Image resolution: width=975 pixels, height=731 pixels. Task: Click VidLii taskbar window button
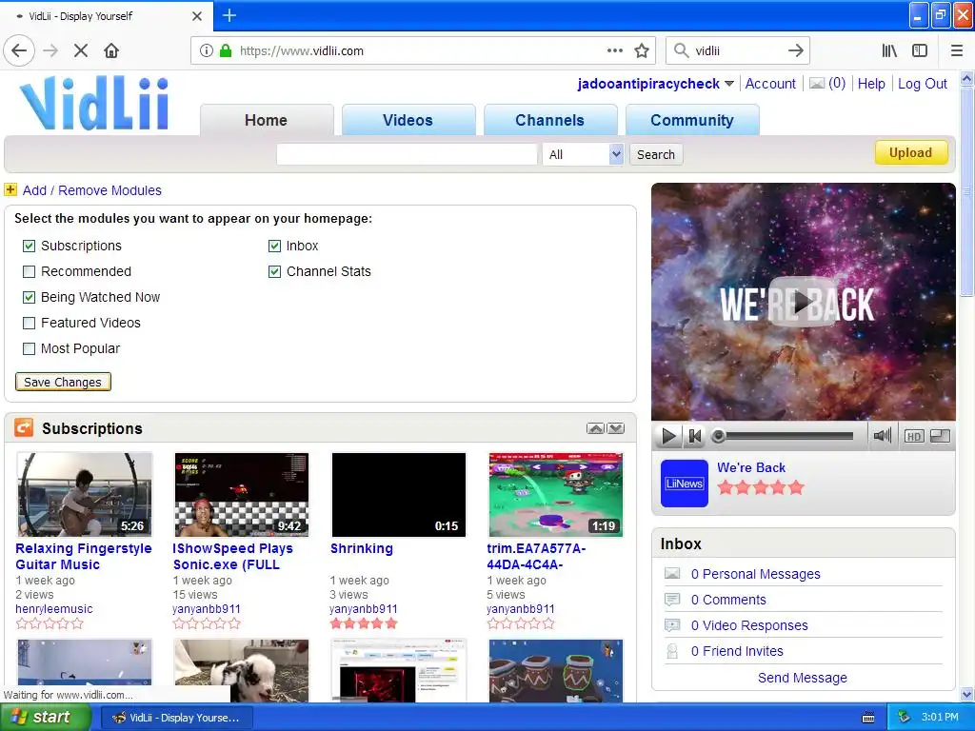coord(176,718)
